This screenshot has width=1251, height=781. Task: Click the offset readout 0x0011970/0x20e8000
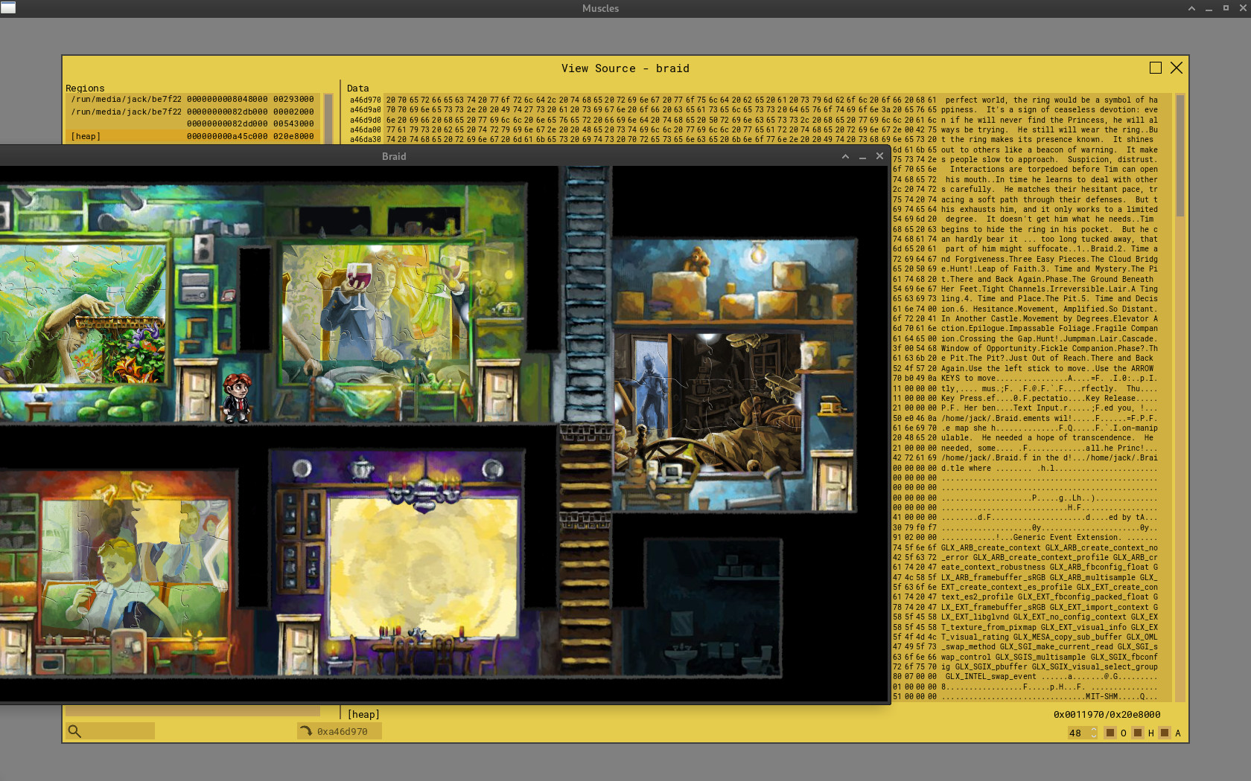click(x=1107, y=714)
